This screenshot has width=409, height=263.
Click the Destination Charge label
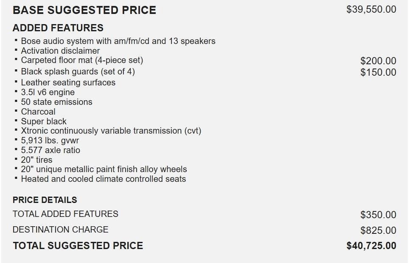[x=61, y=230]
